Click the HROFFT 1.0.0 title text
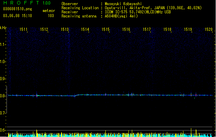 tap(27, 3)
